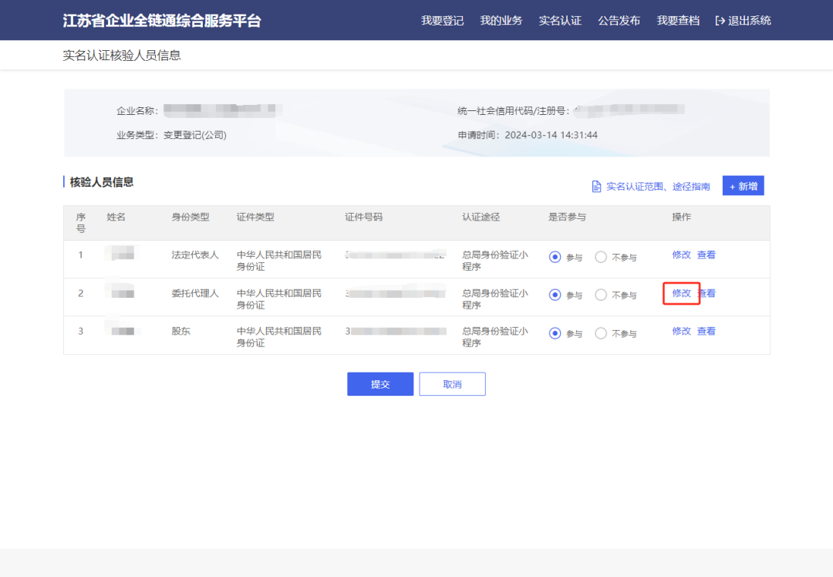Open the 我要登记 menu item
The height and width of the screenshot is (577, 833).
point(442,21)
